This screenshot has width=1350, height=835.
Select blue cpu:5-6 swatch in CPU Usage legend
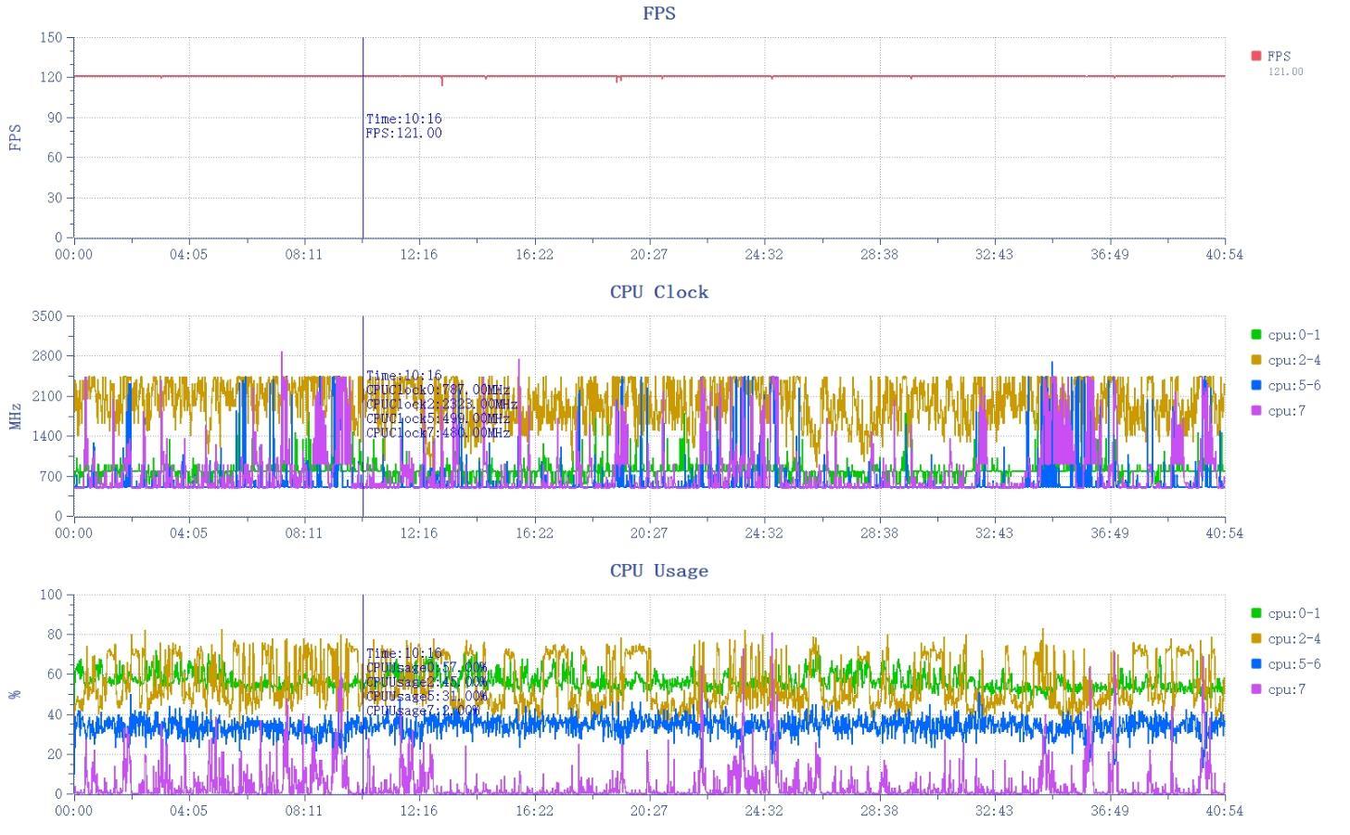click(1256, 663)
